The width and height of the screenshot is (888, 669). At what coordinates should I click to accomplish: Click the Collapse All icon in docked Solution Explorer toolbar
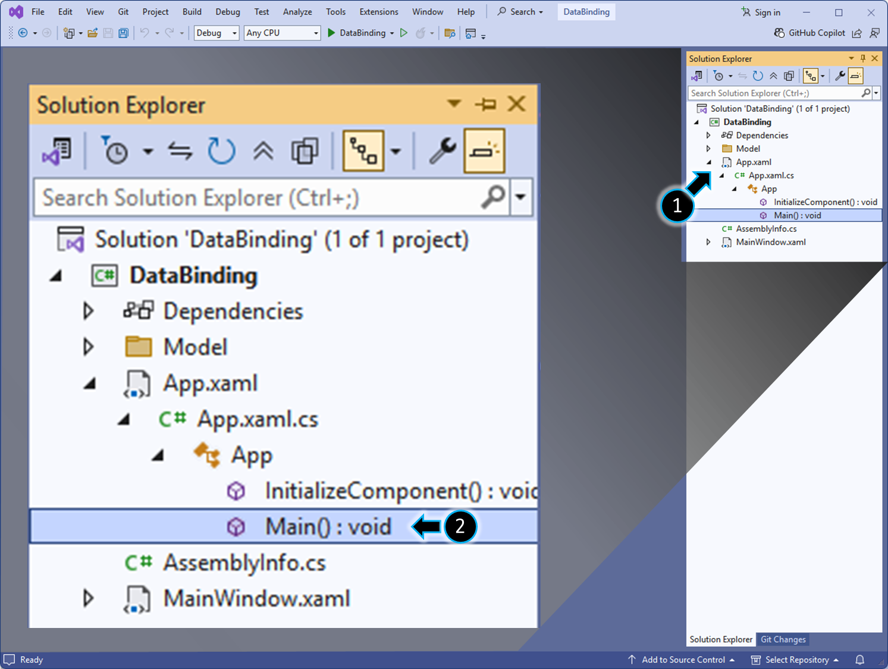tap(773, 76)
